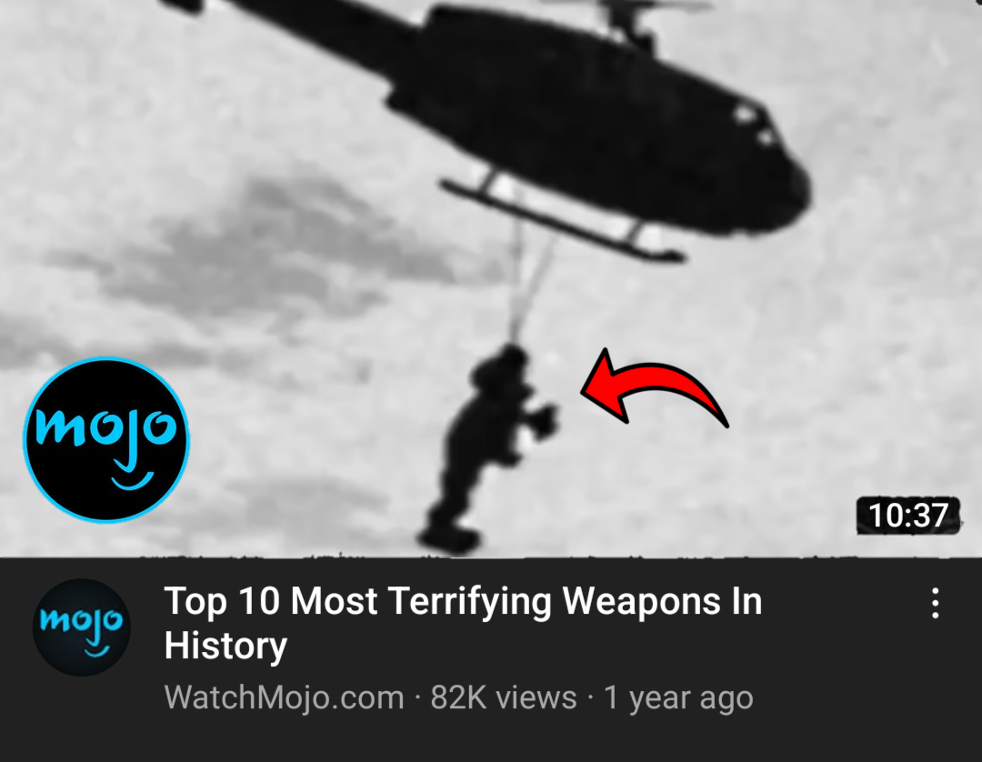Click the helicopter's landing skid in the thumbnail
Viewport: 982px width, 762px height.
pyautogui.click(x=562, y=219)
